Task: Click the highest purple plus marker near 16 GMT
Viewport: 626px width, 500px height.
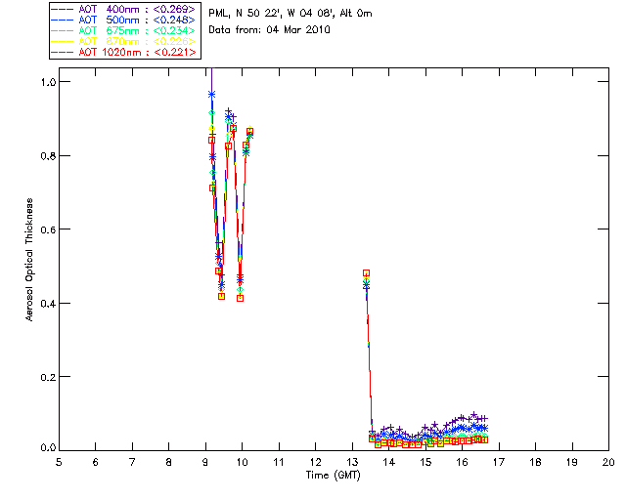Action: (x=474, y=415)
